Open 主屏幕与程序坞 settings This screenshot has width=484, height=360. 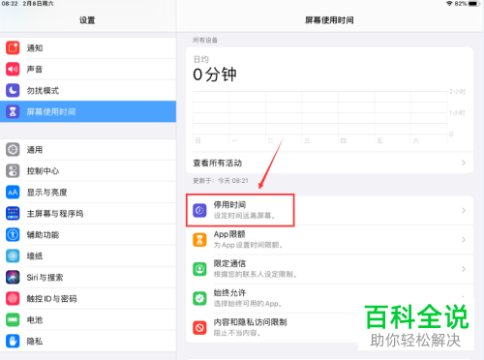click(x=88, y=213)
